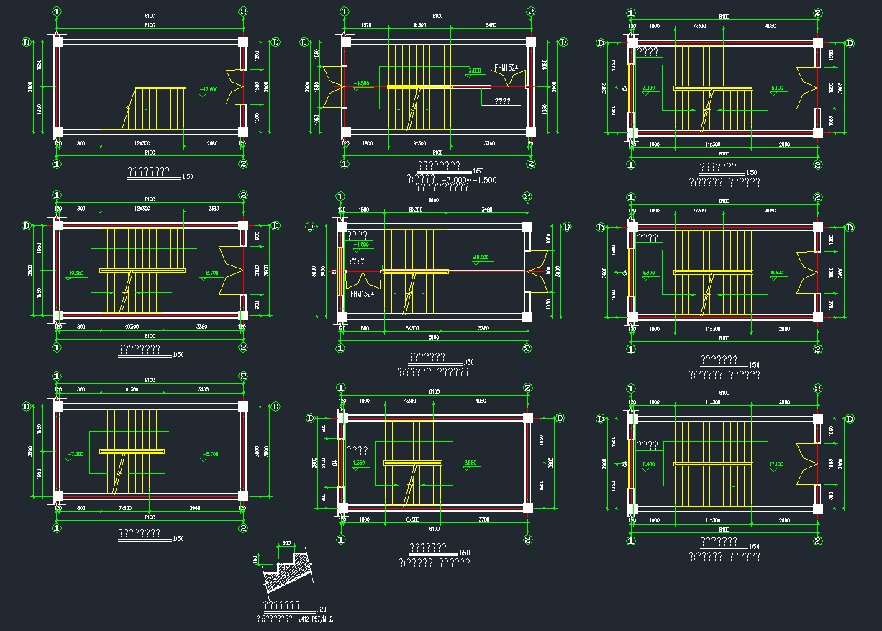Click the -7.200 elevation label
The width and height of the screenshot is (882, 631).
click(x=75, y=454)
